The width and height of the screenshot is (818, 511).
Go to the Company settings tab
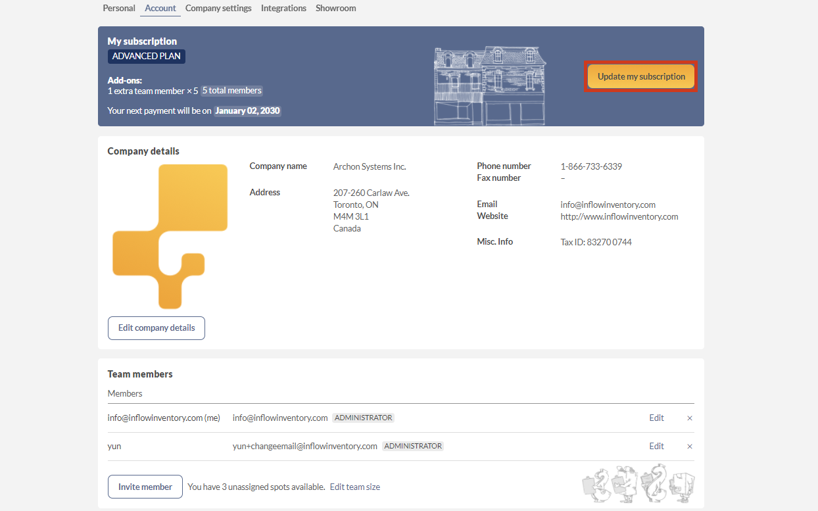pos(218,8)
